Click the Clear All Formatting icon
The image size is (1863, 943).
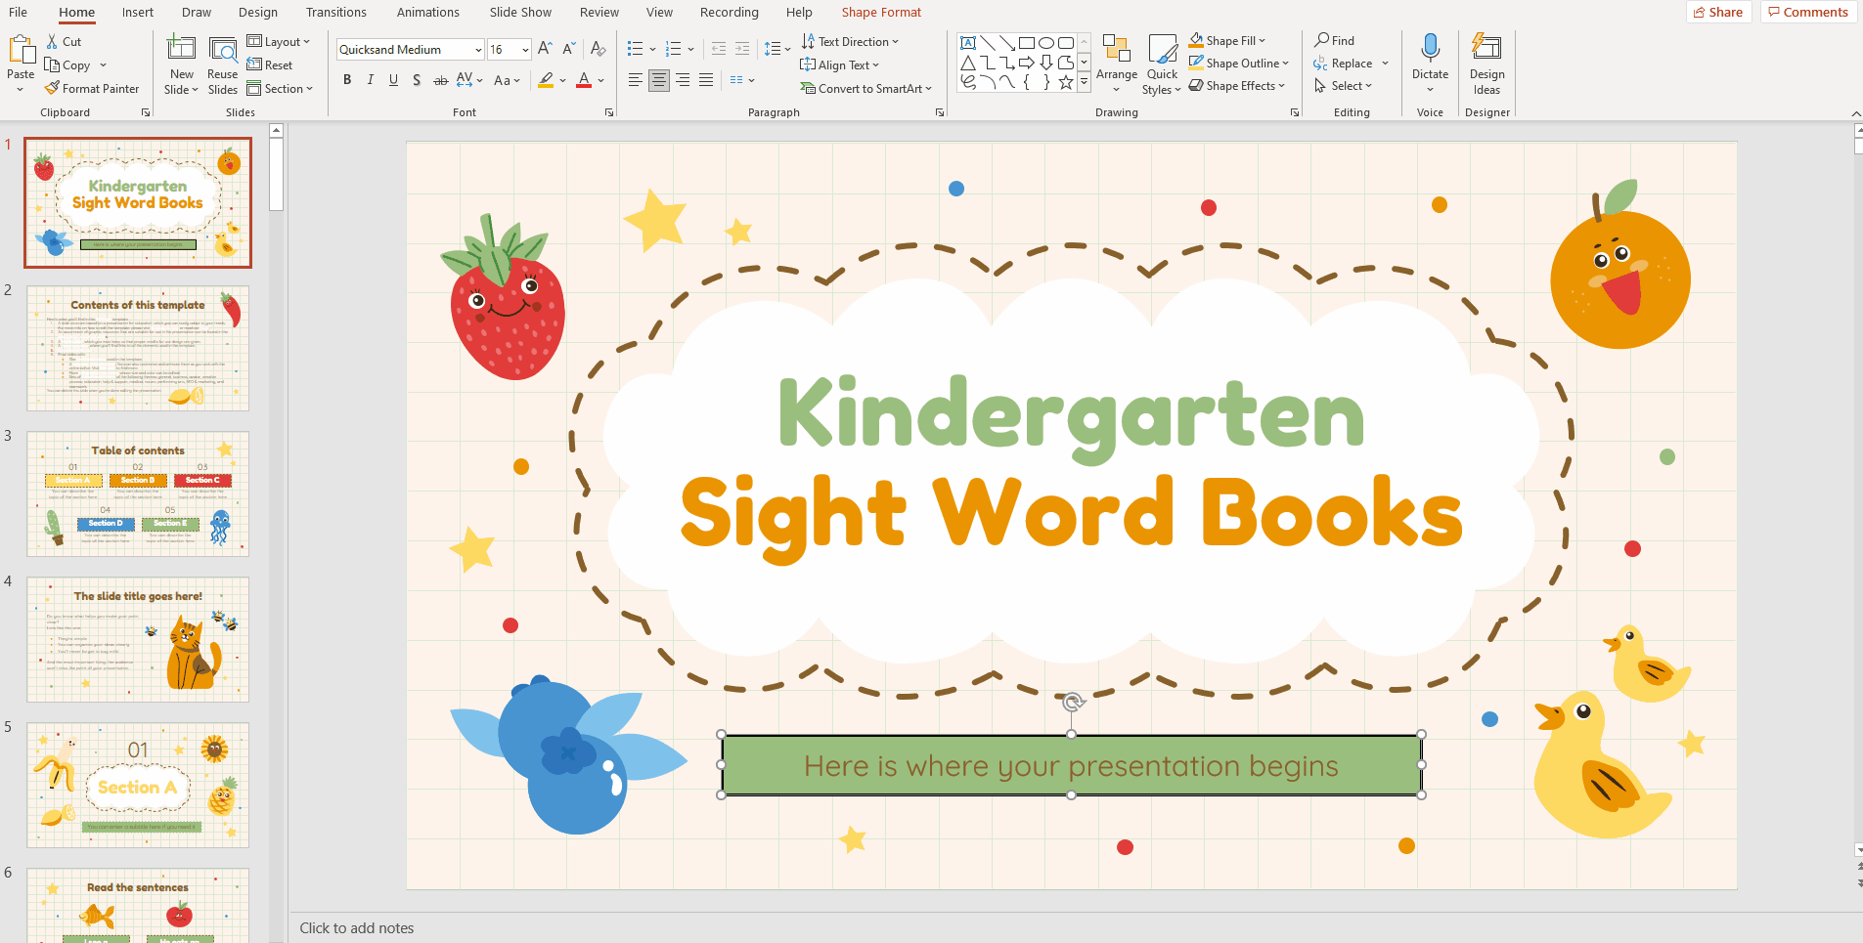[599, 49]
